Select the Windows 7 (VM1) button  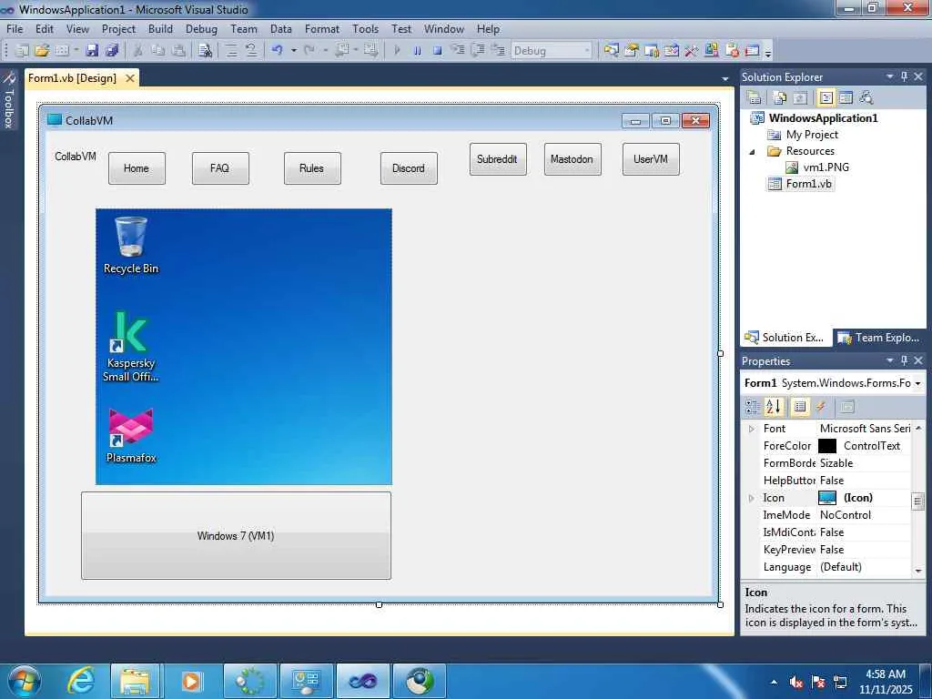click(236, 535)
